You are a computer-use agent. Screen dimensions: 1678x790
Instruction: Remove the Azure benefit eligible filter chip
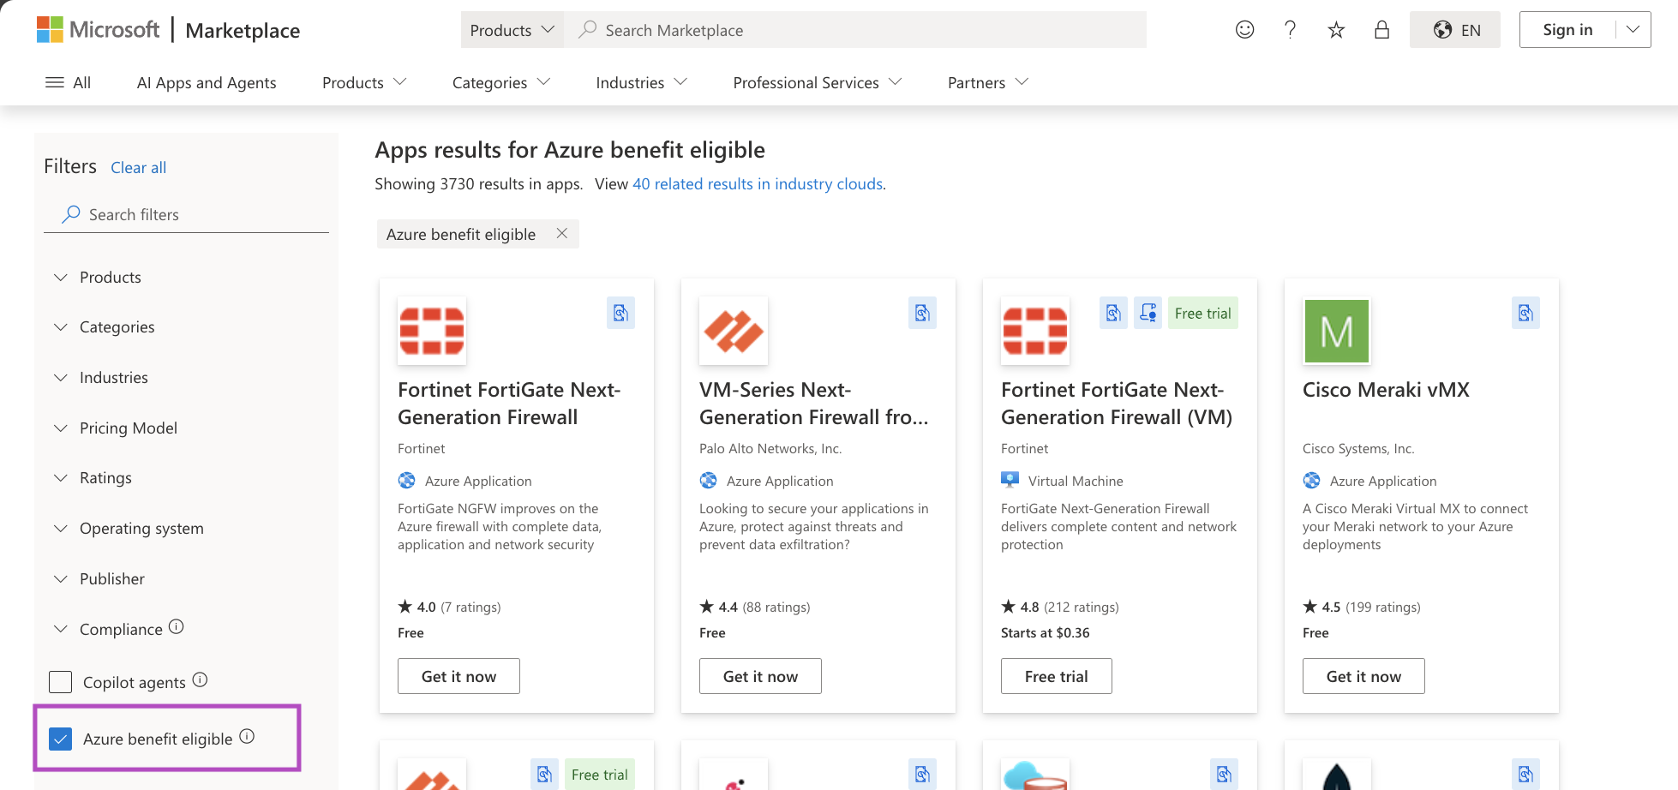point(562,233)
